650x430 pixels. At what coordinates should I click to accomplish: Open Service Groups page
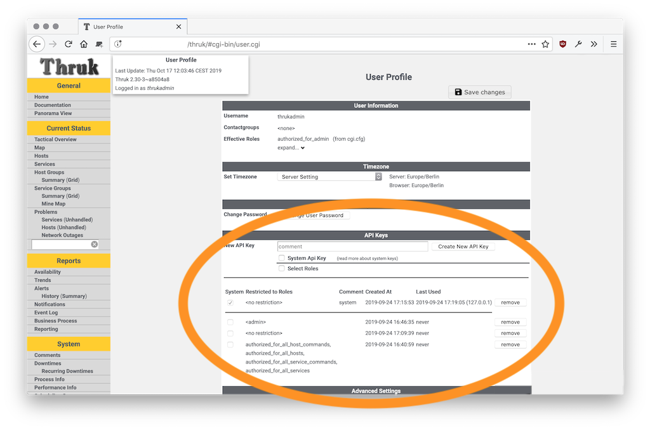[53, 188]
